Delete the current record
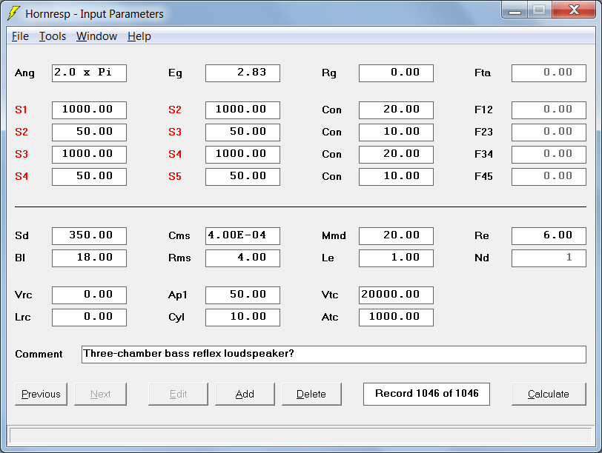The image size is (602, 453). click(x=311, y=394)
